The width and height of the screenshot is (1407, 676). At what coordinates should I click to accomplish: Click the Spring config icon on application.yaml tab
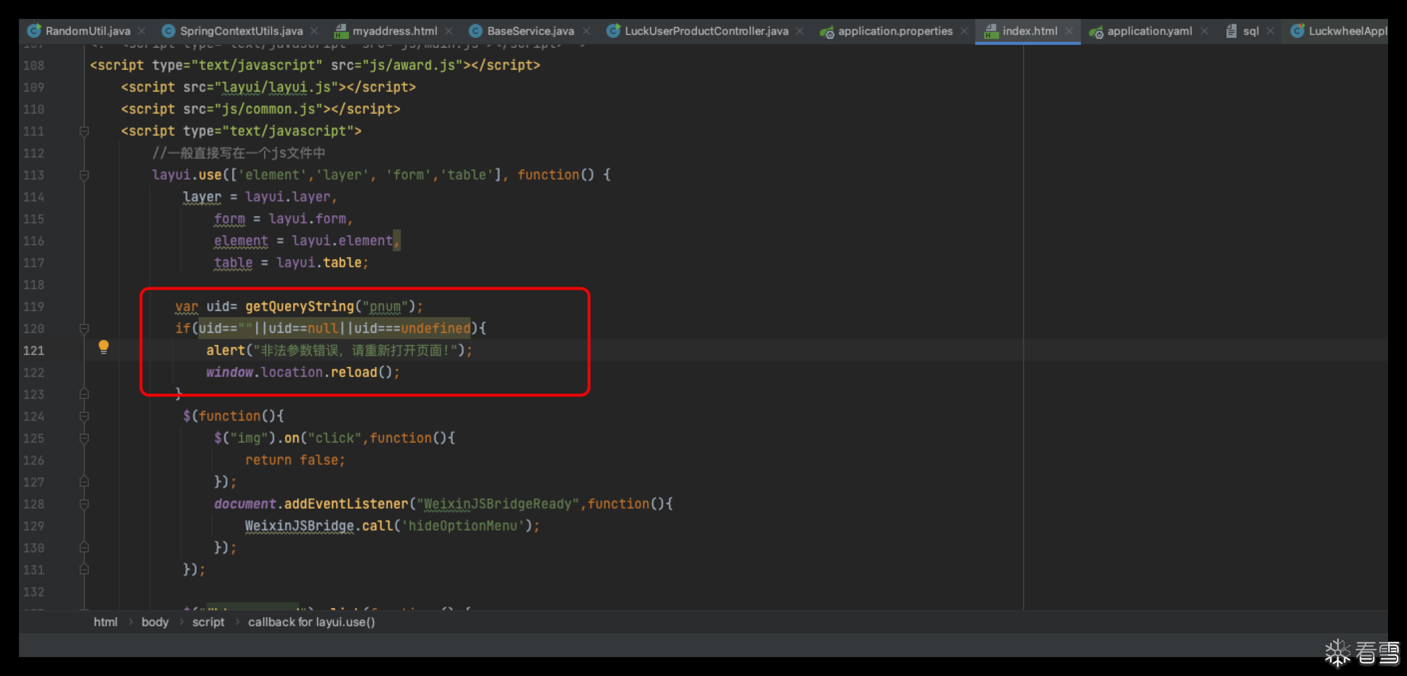click(1096, 32)
